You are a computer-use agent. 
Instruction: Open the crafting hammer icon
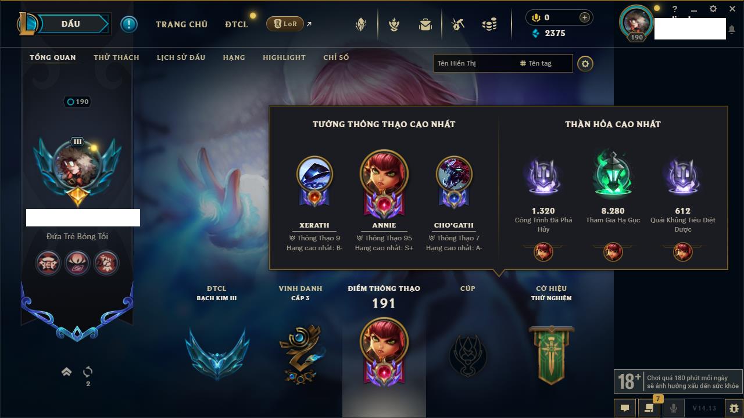click(x=458, y=24)
